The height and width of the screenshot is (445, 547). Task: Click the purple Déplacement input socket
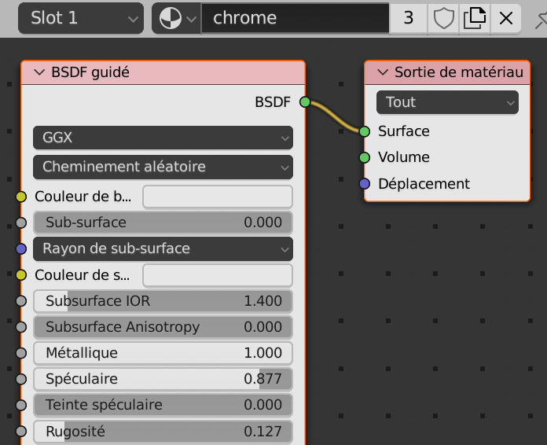click(x=365, y=184)
